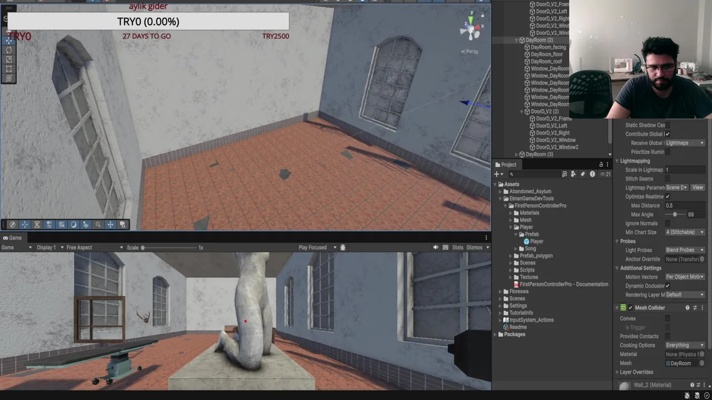
Task: Open Mesh Collider presets icon
Action: 695,308
